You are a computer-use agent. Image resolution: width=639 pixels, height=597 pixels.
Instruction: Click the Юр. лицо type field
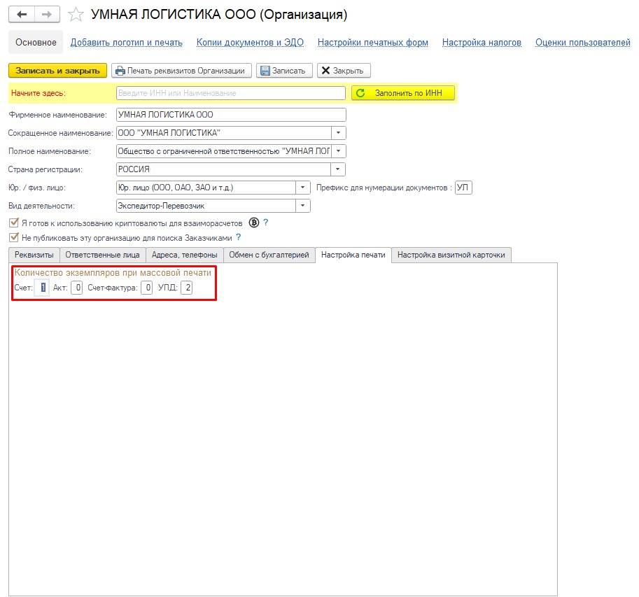pyautogui.click(x=206, y=188)
